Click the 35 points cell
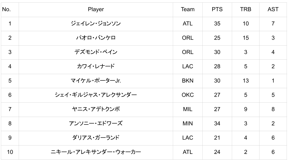 [x=217, y=23]
